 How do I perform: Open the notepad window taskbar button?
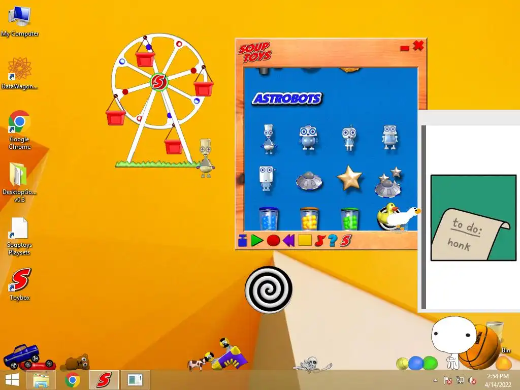135,380
